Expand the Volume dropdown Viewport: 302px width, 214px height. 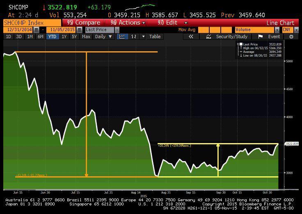click(277, 30)
